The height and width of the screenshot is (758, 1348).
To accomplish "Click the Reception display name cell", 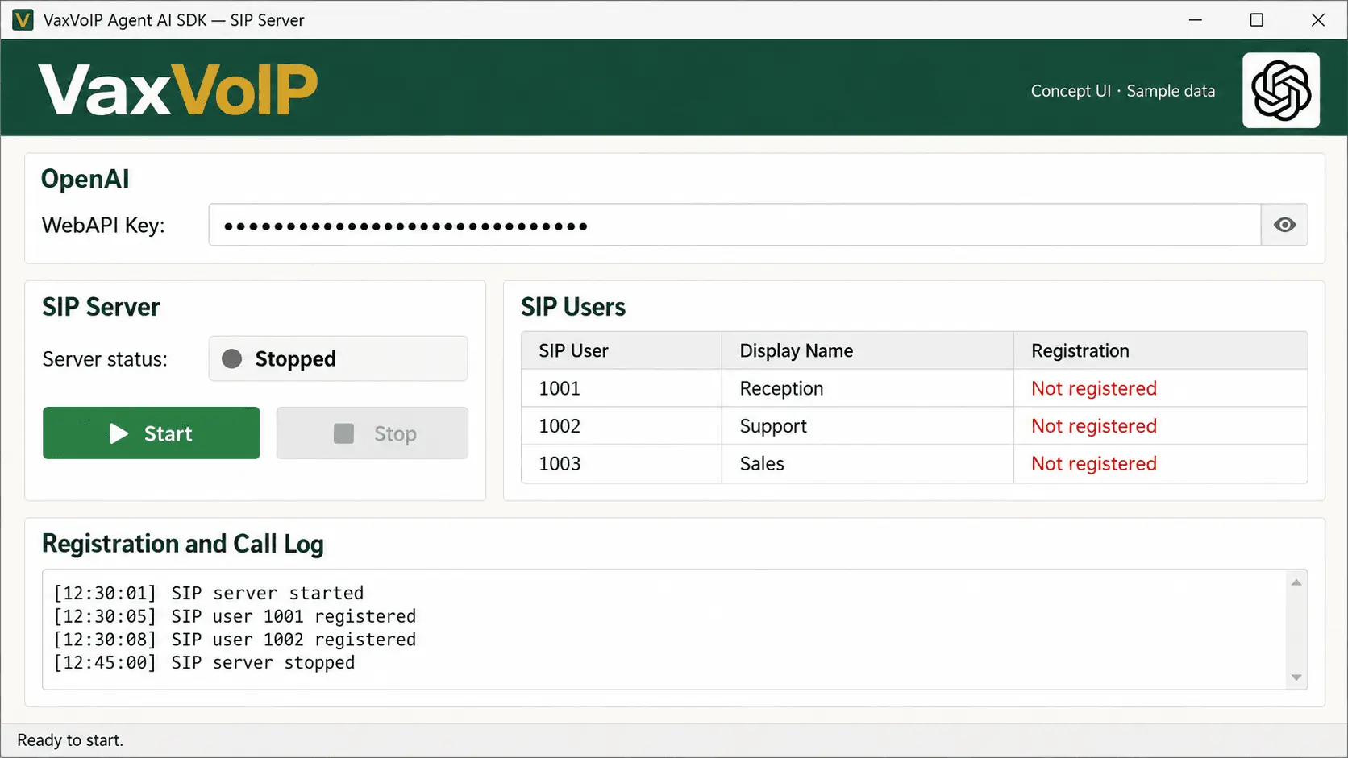I will click(x=867, y=388).
